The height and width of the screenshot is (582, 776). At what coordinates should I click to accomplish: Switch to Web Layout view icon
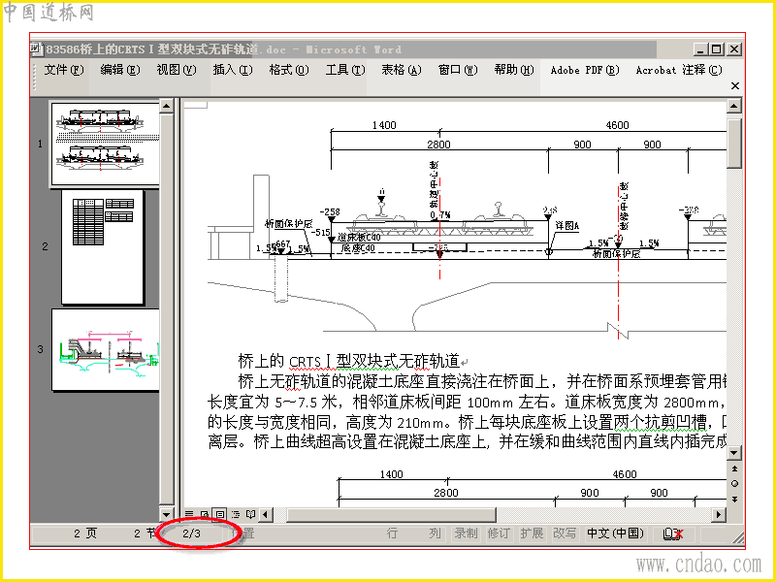click(204, 515)
